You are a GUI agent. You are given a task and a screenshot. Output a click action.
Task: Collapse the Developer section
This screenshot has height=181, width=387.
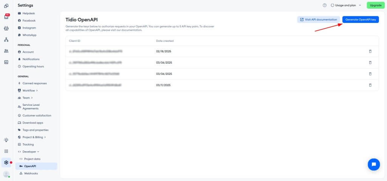pos(29,152)
